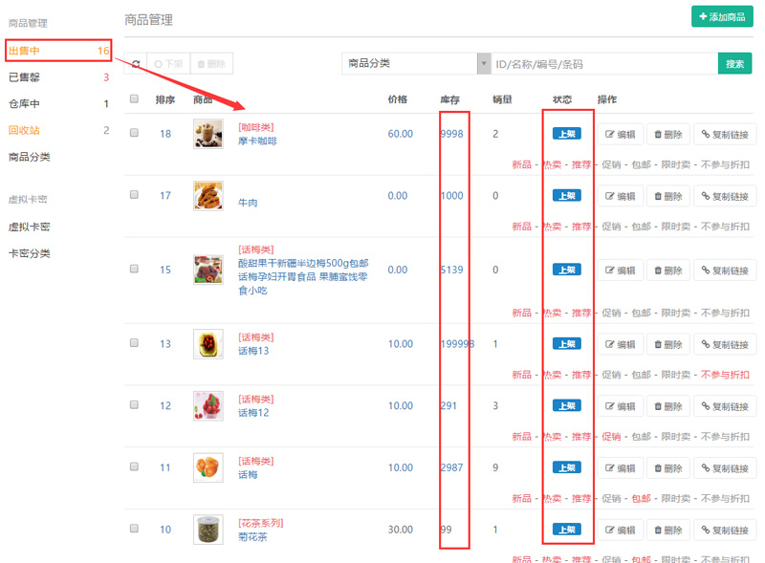Toggle 上架 status for 话梅12
The width and height of the screenshot is (765, 563).
point(566,406)
